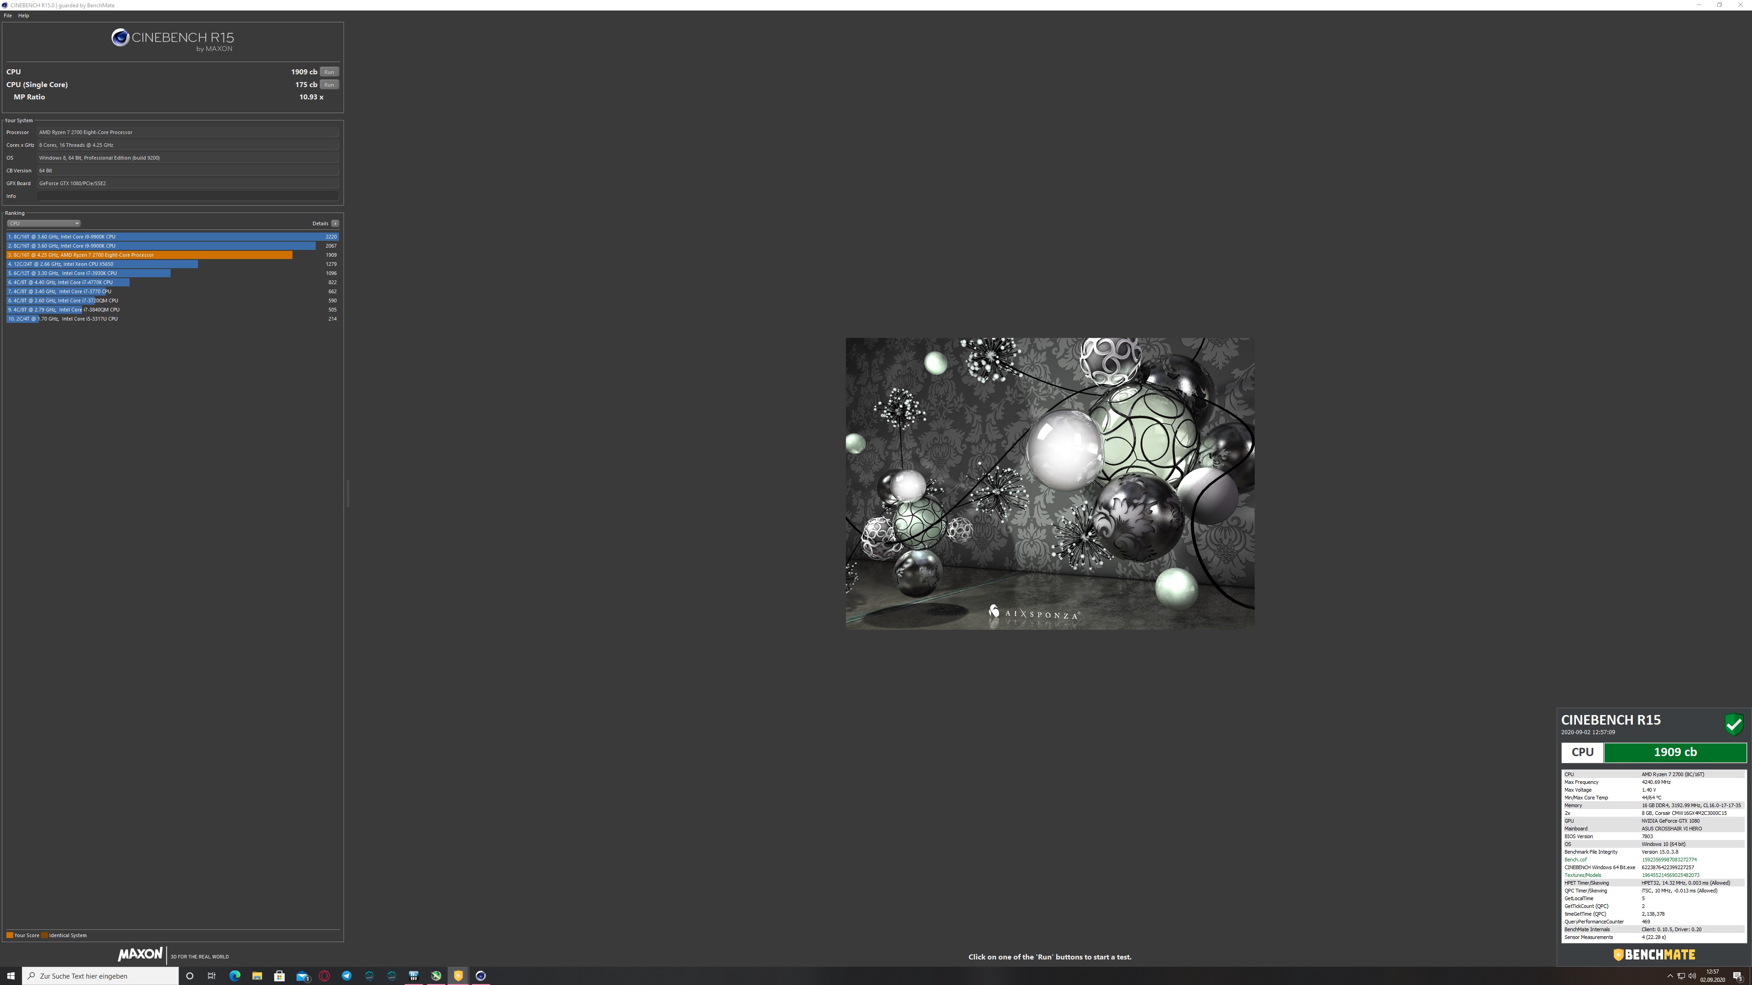Viewport: 1752px width, 985px height.
Task: Open network status tray icon
Action: pos(1681,976)
